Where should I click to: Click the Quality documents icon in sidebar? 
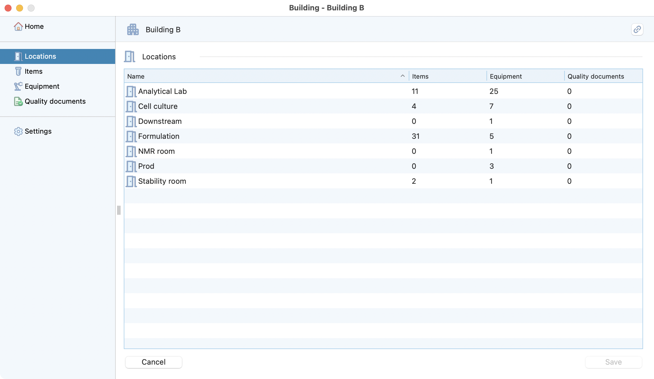point(18,101)
